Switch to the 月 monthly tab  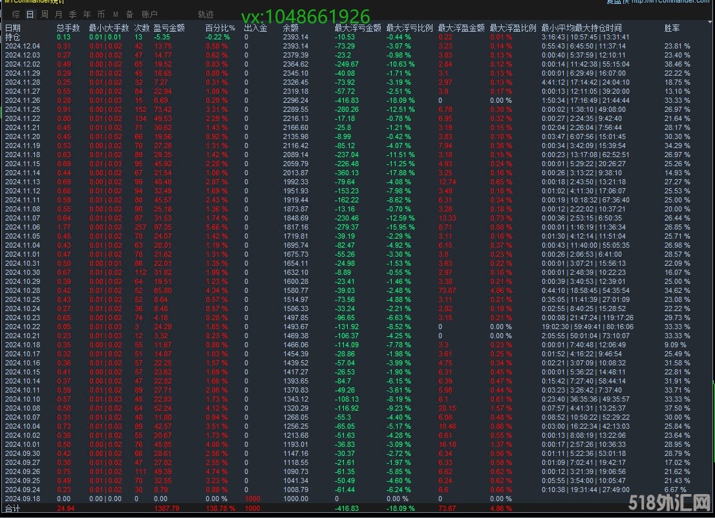point(58,15)
